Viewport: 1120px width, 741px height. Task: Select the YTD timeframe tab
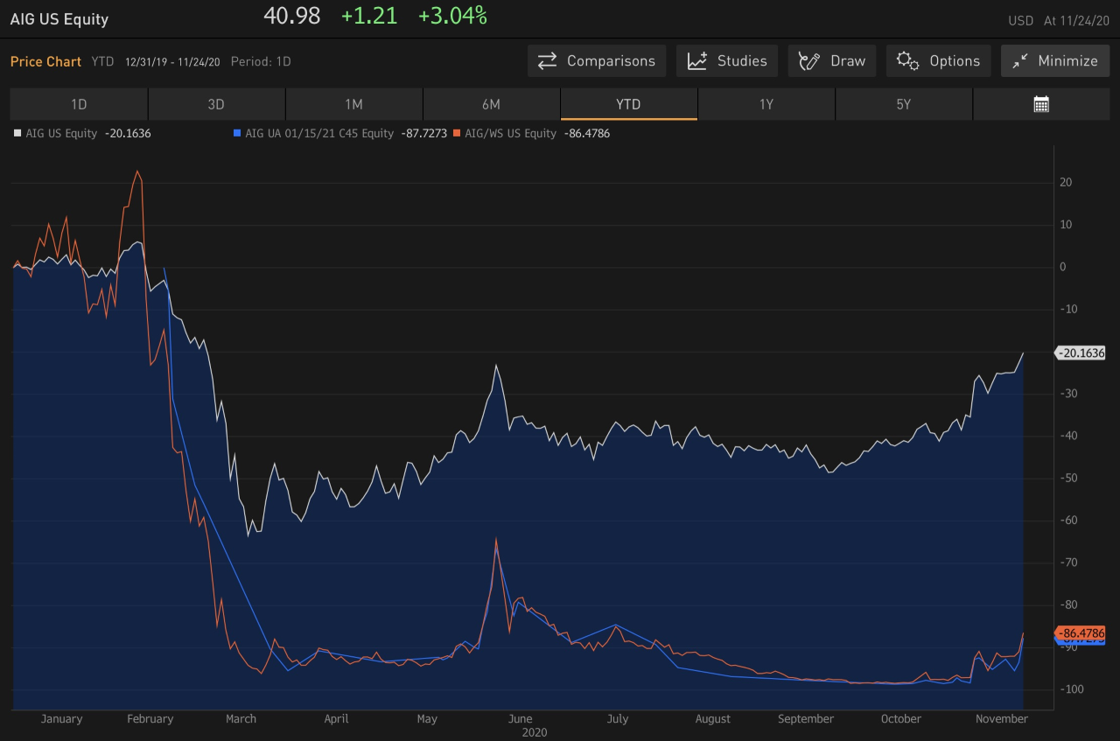click(x=628, y=104)
